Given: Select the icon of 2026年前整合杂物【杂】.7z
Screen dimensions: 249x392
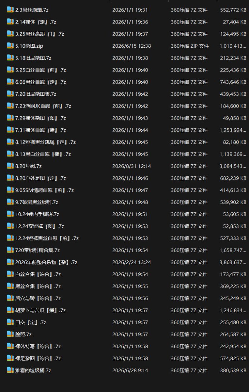Looking at the screenshot, I should click(10, 262).
